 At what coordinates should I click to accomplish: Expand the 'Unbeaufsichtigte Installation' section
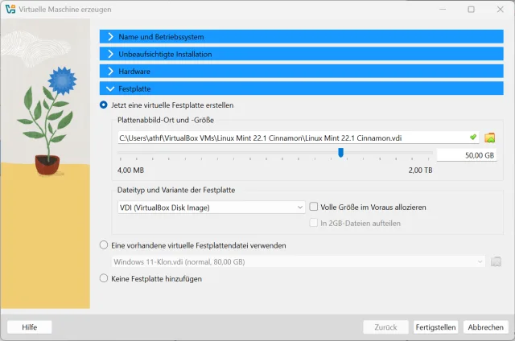pos(301,54)
